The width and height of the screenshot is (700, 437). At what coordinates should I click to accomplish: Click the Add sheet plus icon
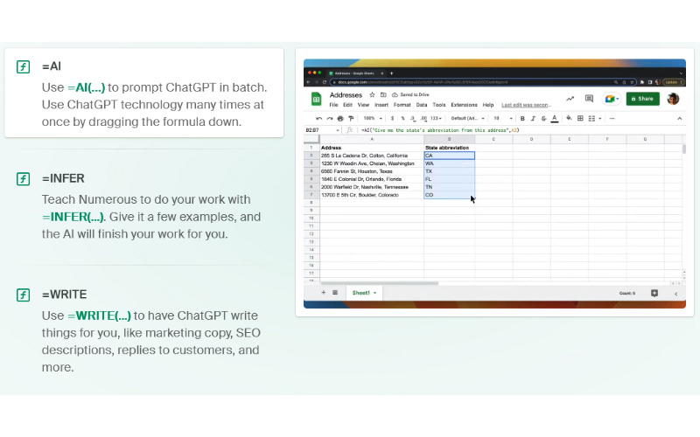click(x=323, y=293)
